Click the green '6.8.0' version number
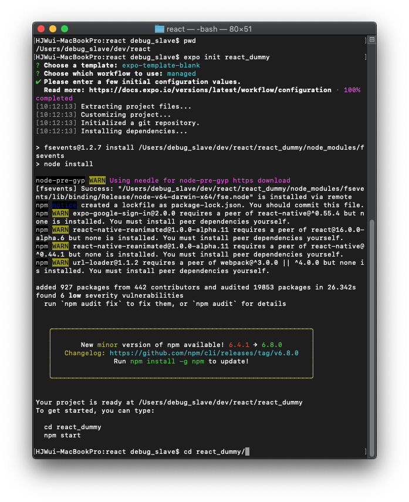The width and height of the screenshot is (409, 502). [272, 345]
